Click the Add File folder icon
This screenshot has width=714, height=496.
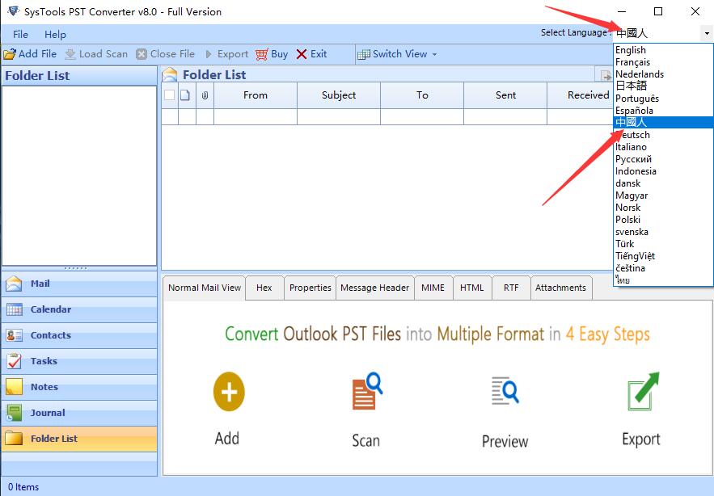point(10,54)
